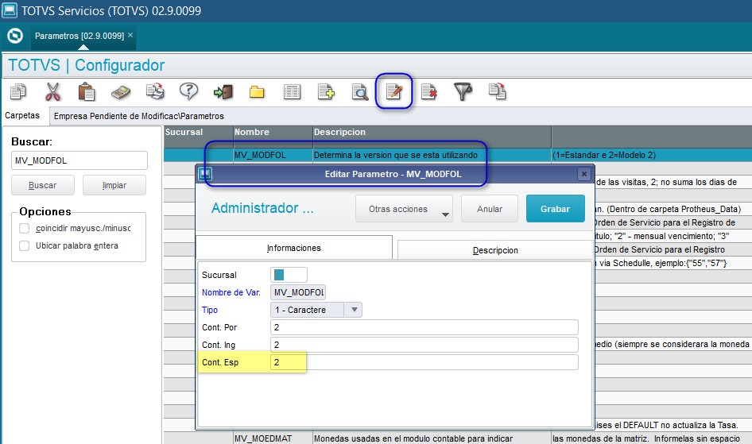Click the TOTVS logo circle icon
Screen dimensions: 752x444
(15, 36)
